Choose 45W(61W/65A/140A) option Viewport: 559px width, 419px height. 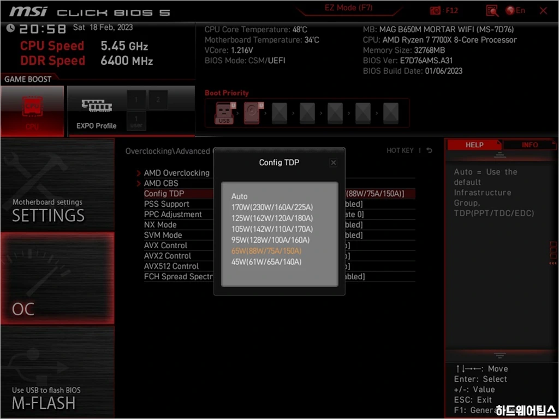tap(266, 262)
